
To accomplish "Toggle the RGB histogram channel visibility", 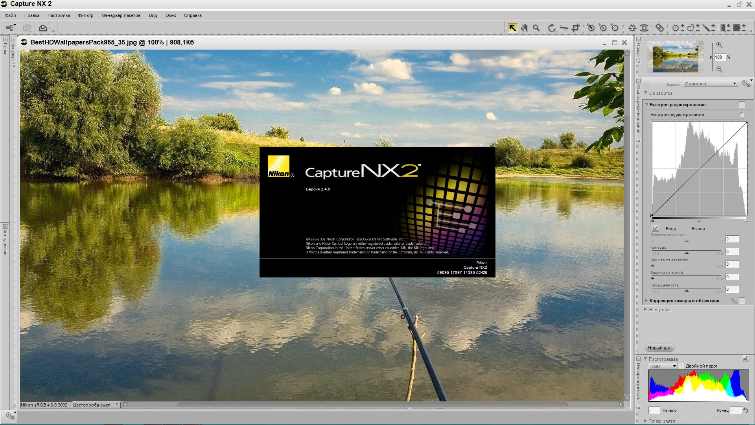I will point(662,366).
